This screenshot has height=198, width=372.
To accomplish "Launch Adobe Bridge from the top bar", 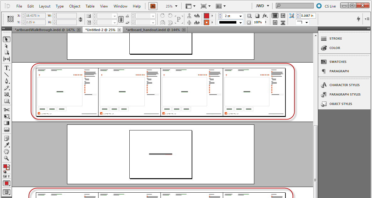I will tap(153, 6).
